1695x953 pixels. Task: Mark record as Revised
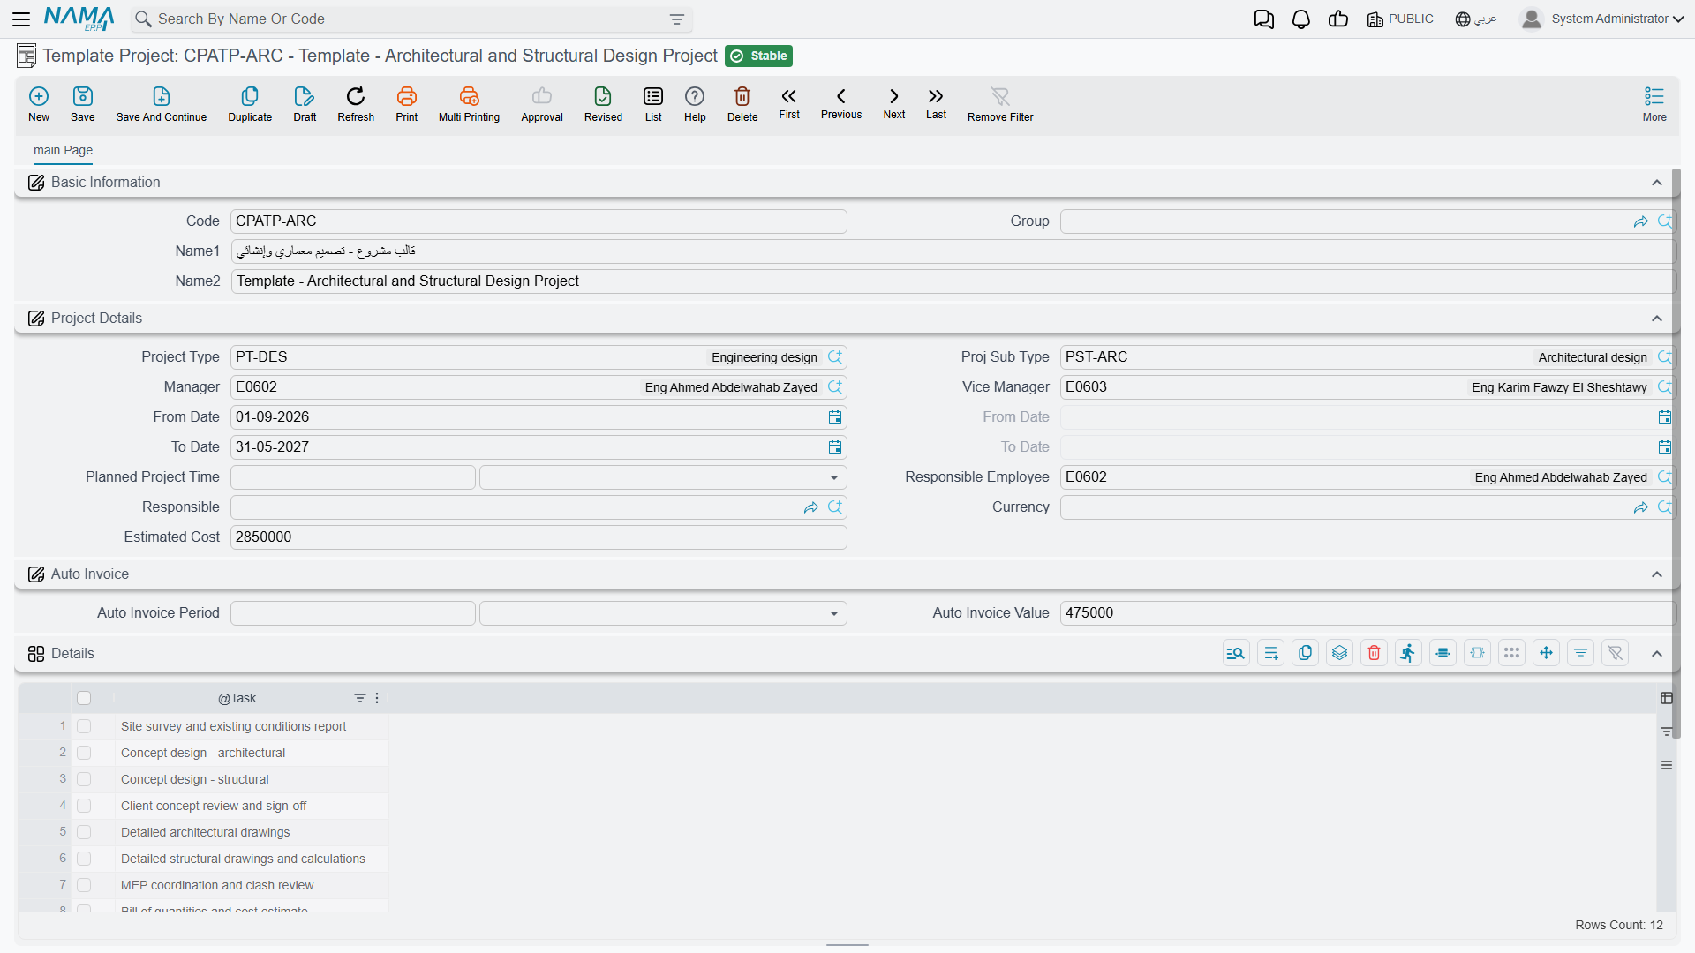603,104
